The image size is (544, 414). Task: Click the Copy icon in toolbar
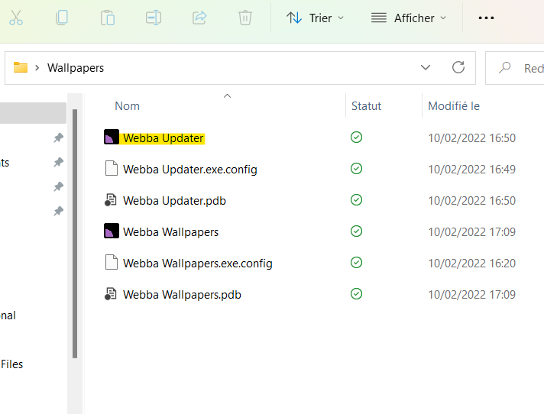tap(62, 18)
